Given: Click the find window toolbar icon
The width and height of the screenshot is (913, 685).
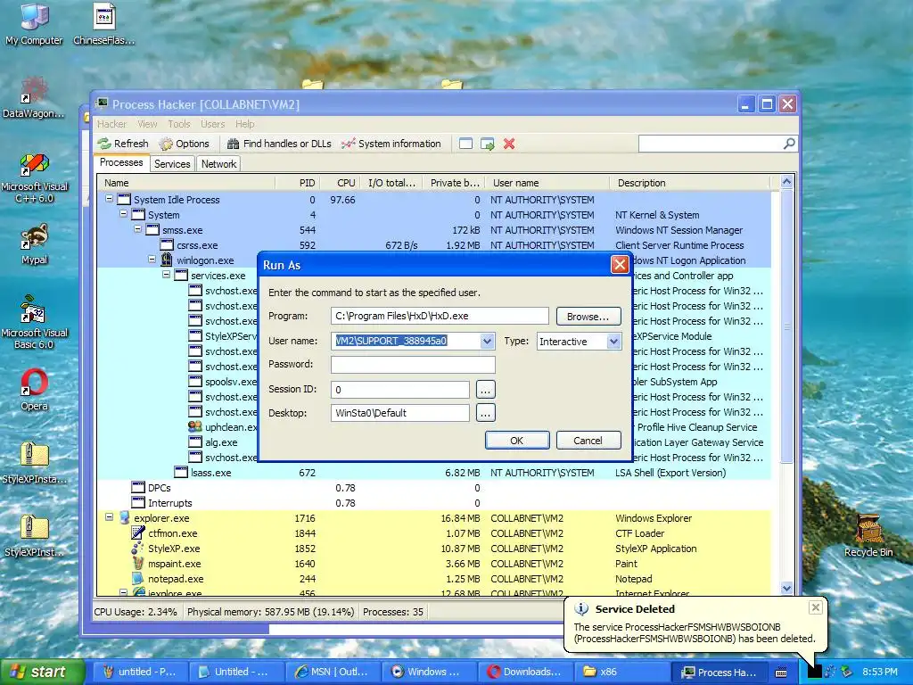Looking at the screenshot, I should (x=465, y=144).
